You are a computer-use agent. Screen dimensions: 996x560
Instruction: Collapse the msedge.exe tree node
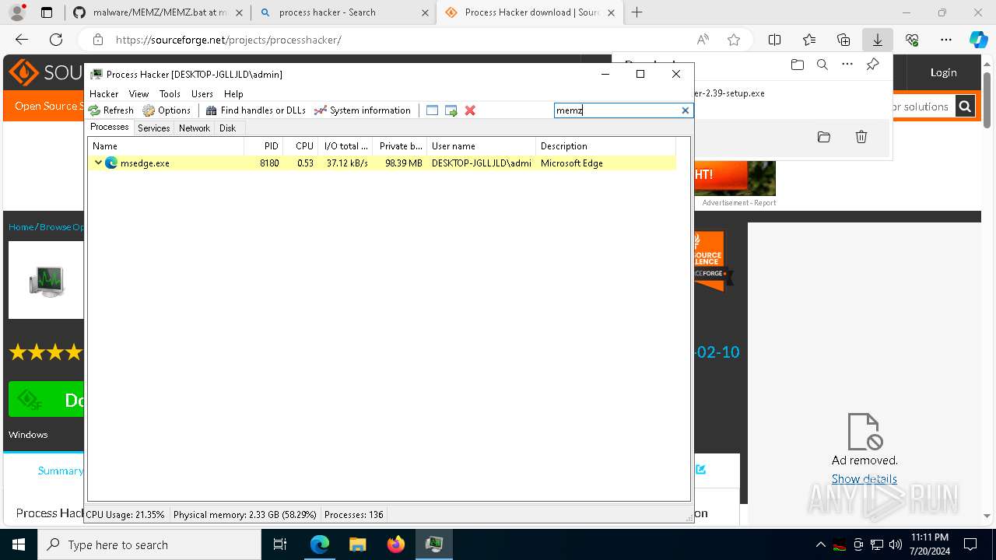(x=98, y=163)
